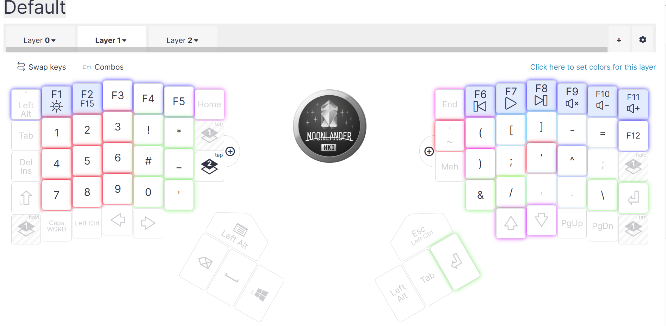Add a new layer with plus button

[619, 40]
